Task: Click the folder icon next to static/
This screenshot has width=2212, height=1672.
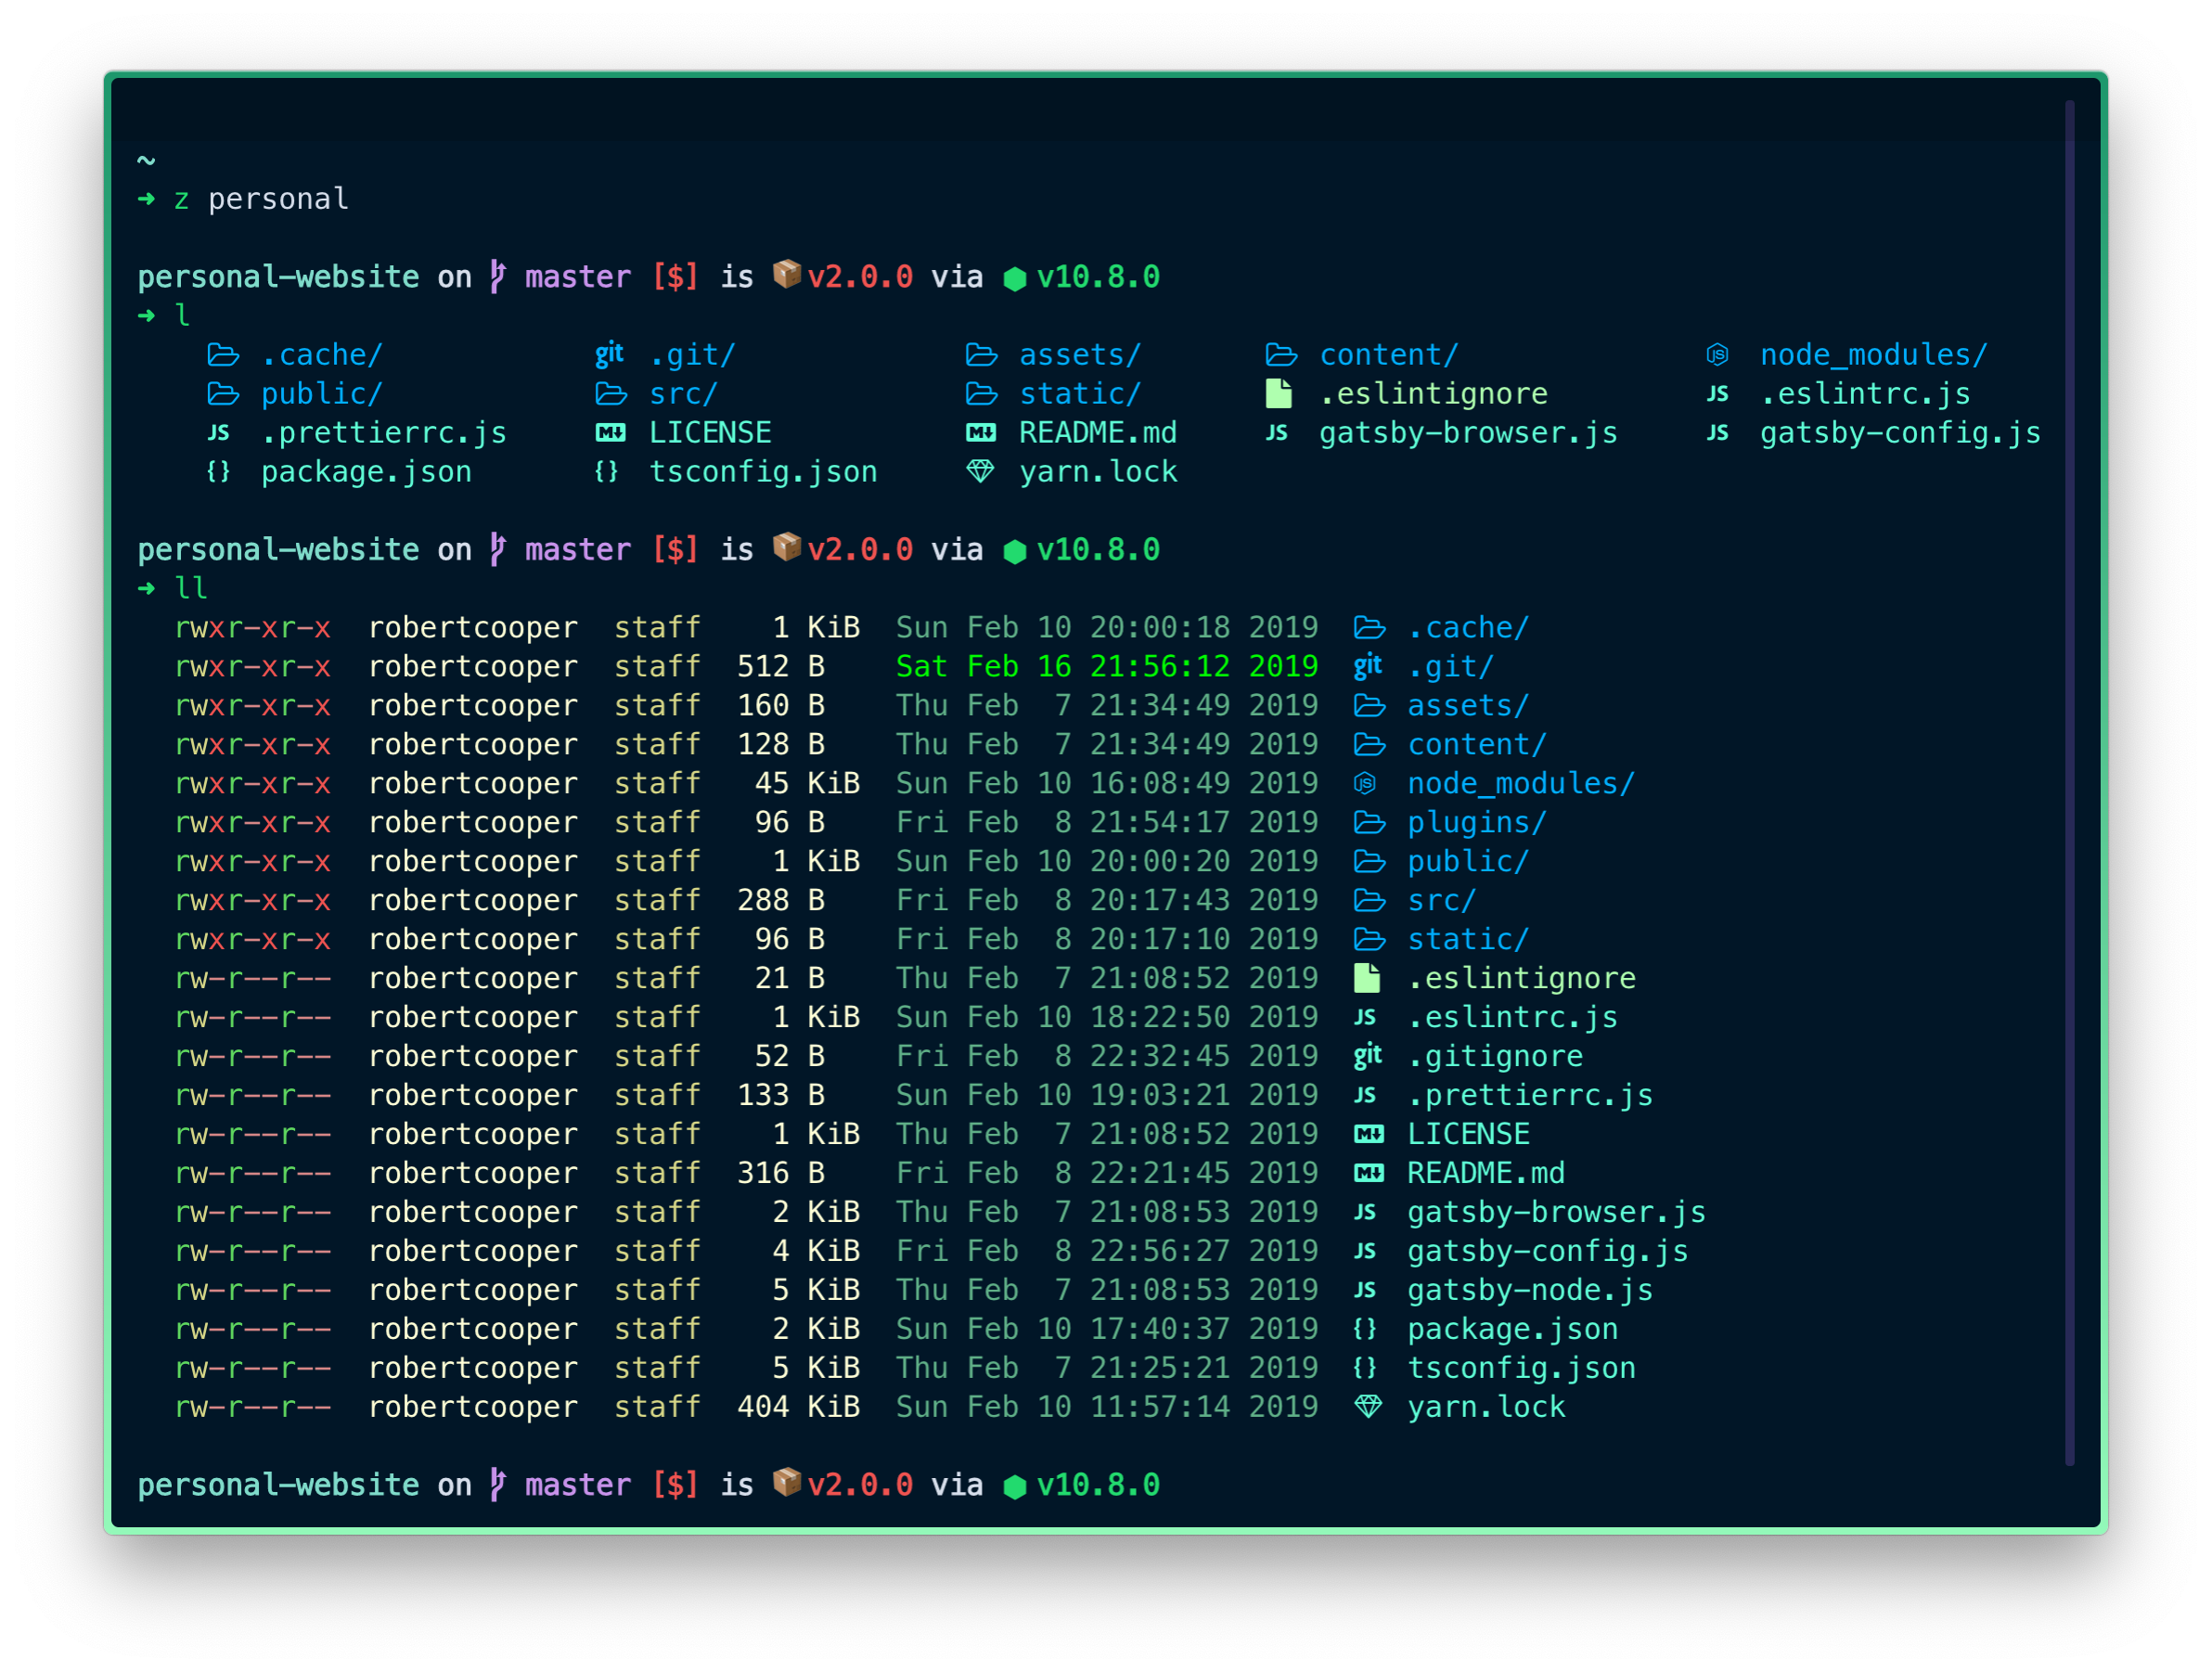Action: 982,393
